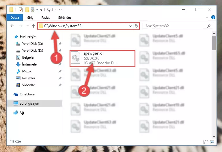Click the pin icon next to Müzik
The image size is (222, 152).
(60, 71)
